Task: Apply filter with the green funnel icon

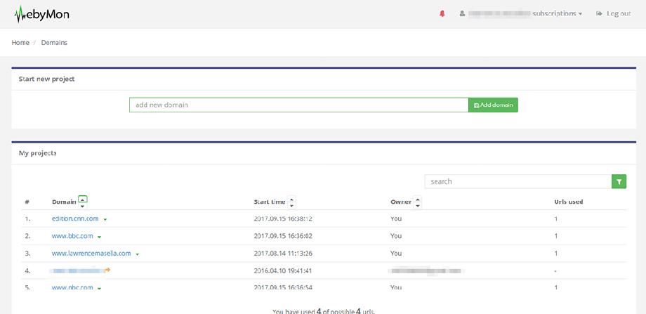Action: [x=619, y=181]
